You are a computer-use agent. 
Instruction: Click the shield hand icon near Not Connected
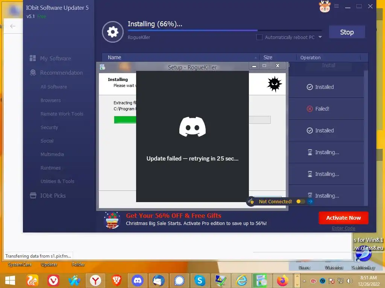[x=251, y=201]
